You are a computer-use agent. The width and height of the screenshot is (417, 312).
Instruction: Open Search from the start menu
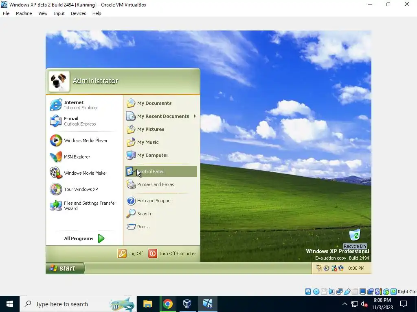tap(161, 214)
